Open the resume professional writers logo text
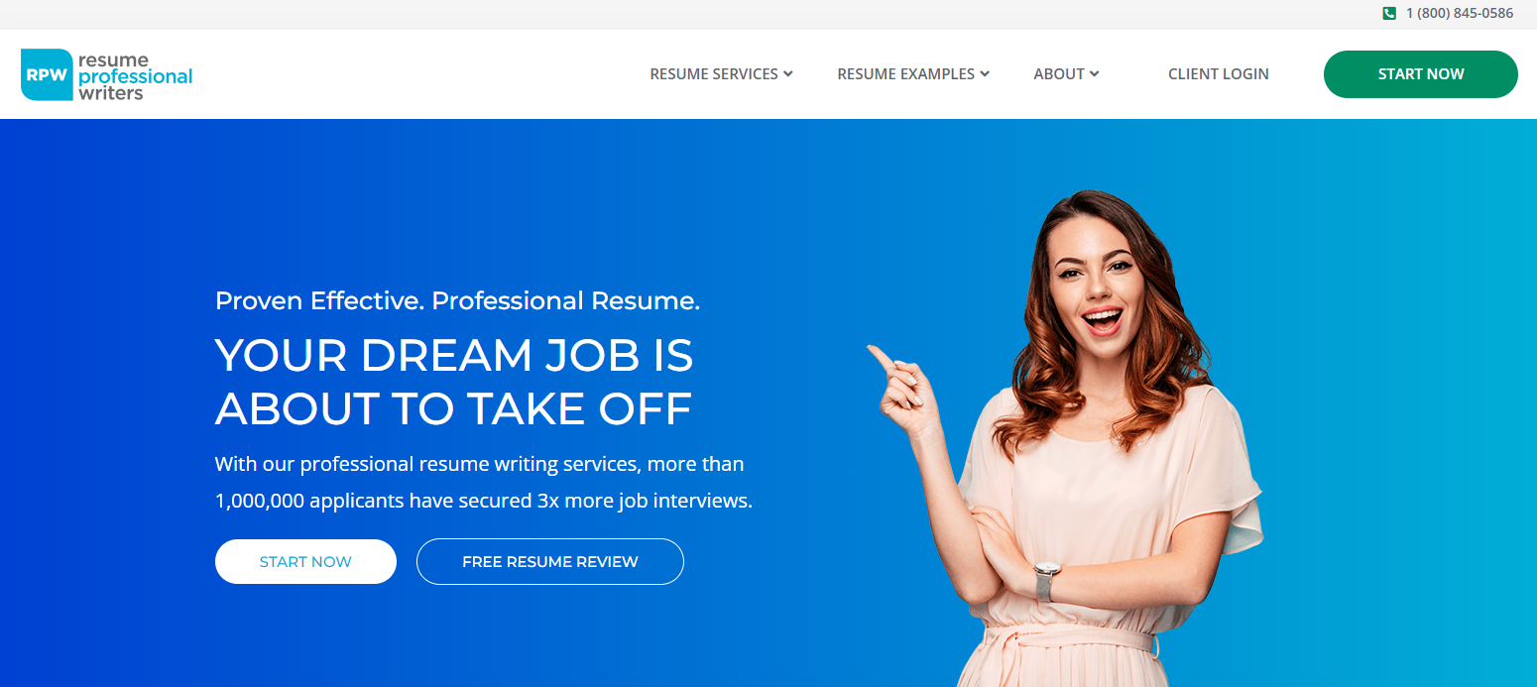This screenshot has height=687, width=1537. point(135,76)
